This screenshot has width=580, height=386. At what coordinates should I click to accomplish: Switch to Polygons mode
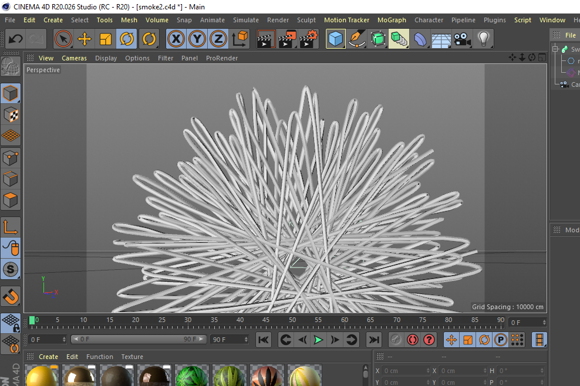[x=11, y=201]
